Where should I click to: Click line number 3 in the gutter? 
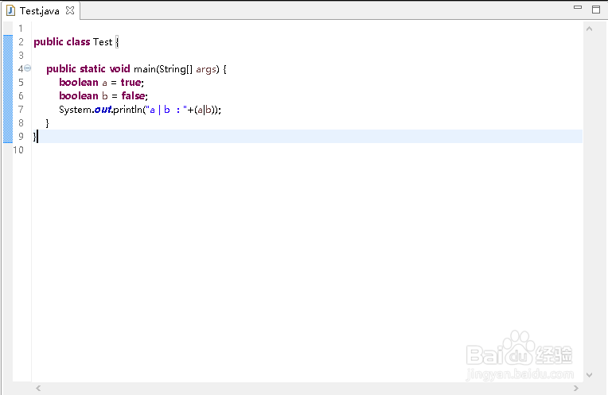coord(21,56)
